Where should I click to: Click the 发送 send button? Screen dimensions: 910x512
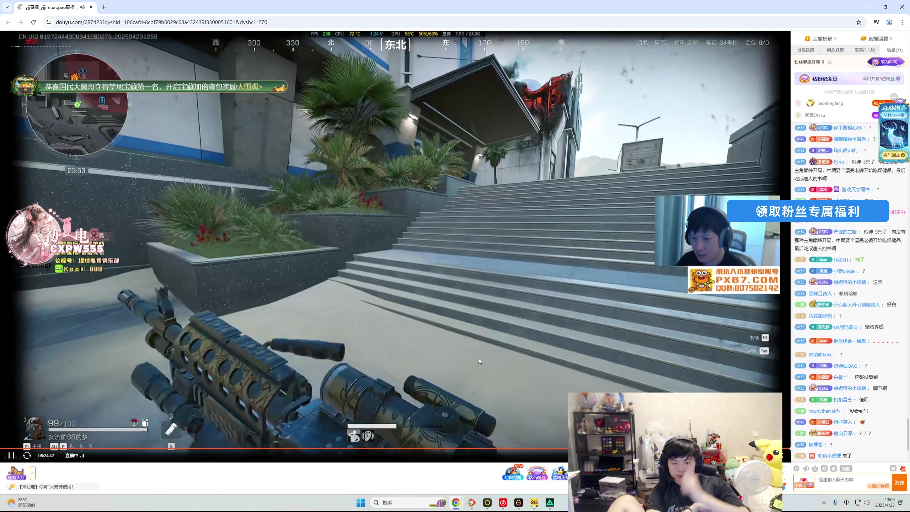pyautogui.click(x=900, y=482)
